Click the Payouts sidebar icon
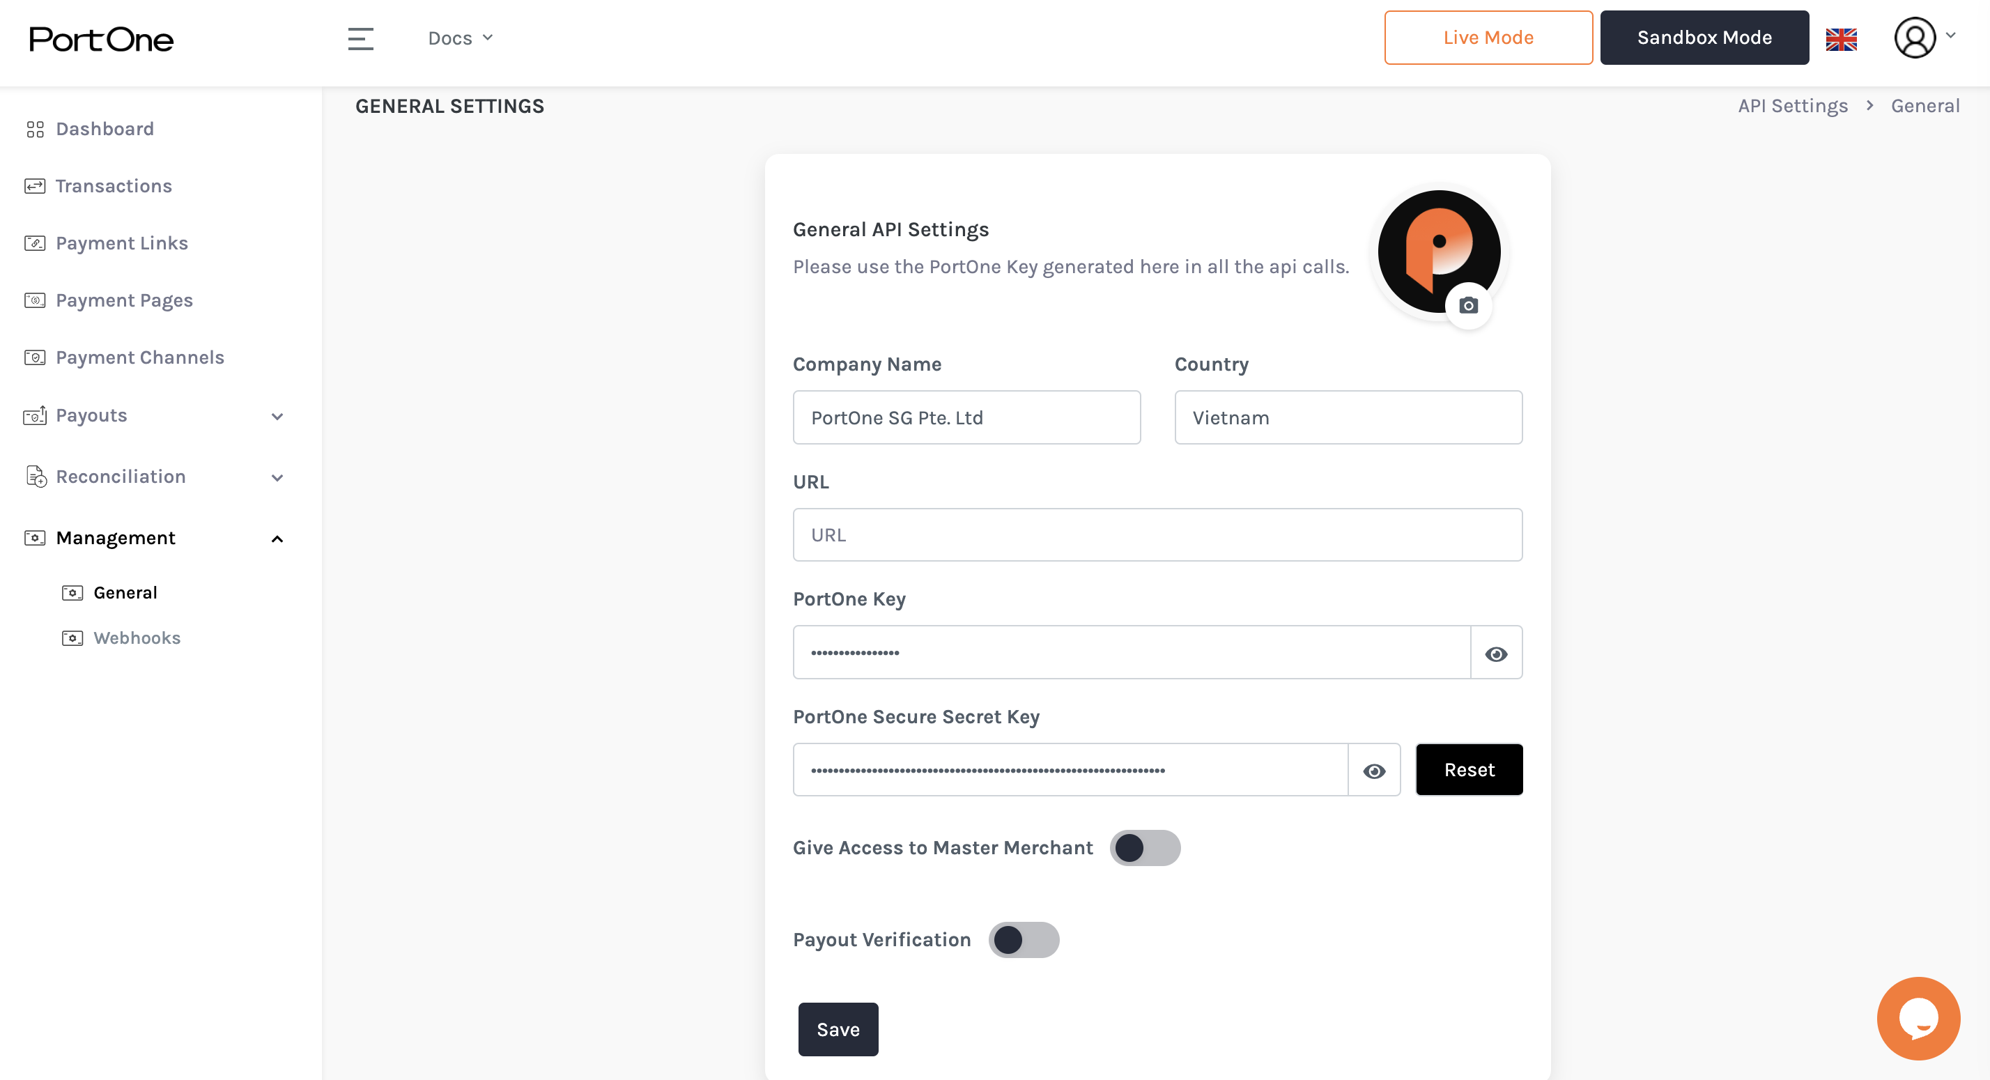This screenshot has width=1990, height=1080. pyautogui.click(x=35, y=415)
